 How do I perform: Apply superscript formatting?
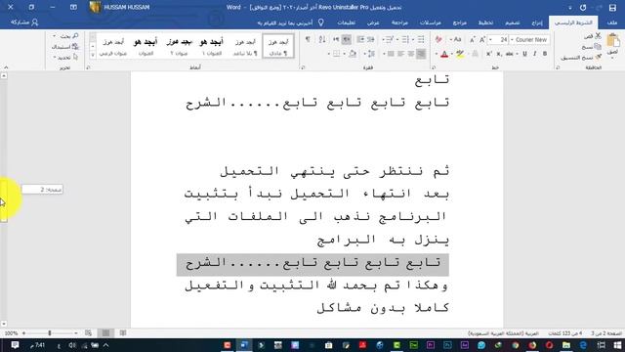[x=488, y=54]
